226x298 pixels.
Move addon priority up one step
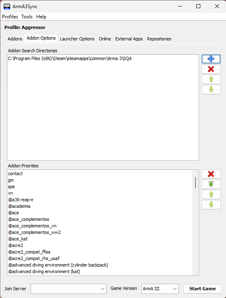[211, 194]
